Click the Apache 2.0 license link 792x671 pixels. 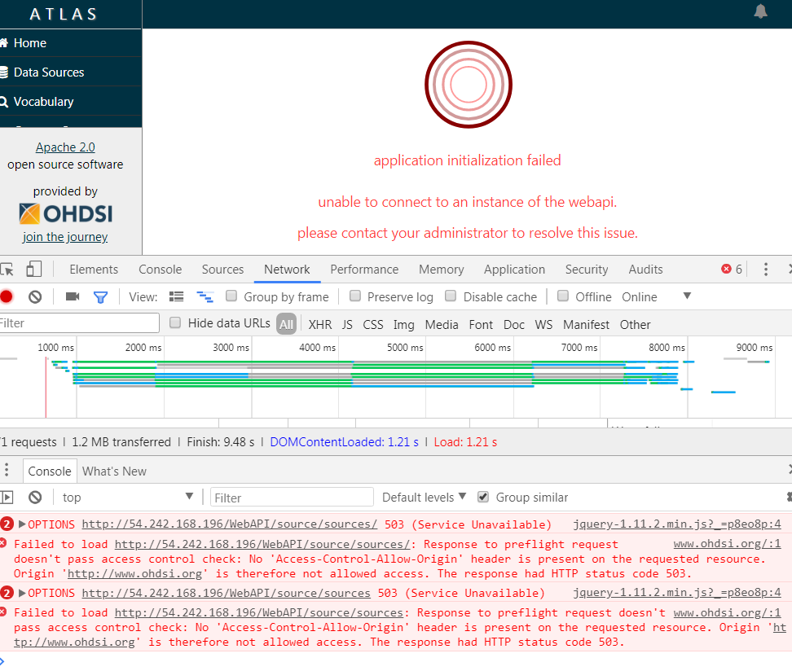[x=65, y=147]
